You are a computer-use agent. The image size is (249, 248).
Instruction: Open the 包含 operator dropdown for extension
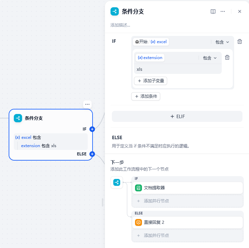[210, 58]
